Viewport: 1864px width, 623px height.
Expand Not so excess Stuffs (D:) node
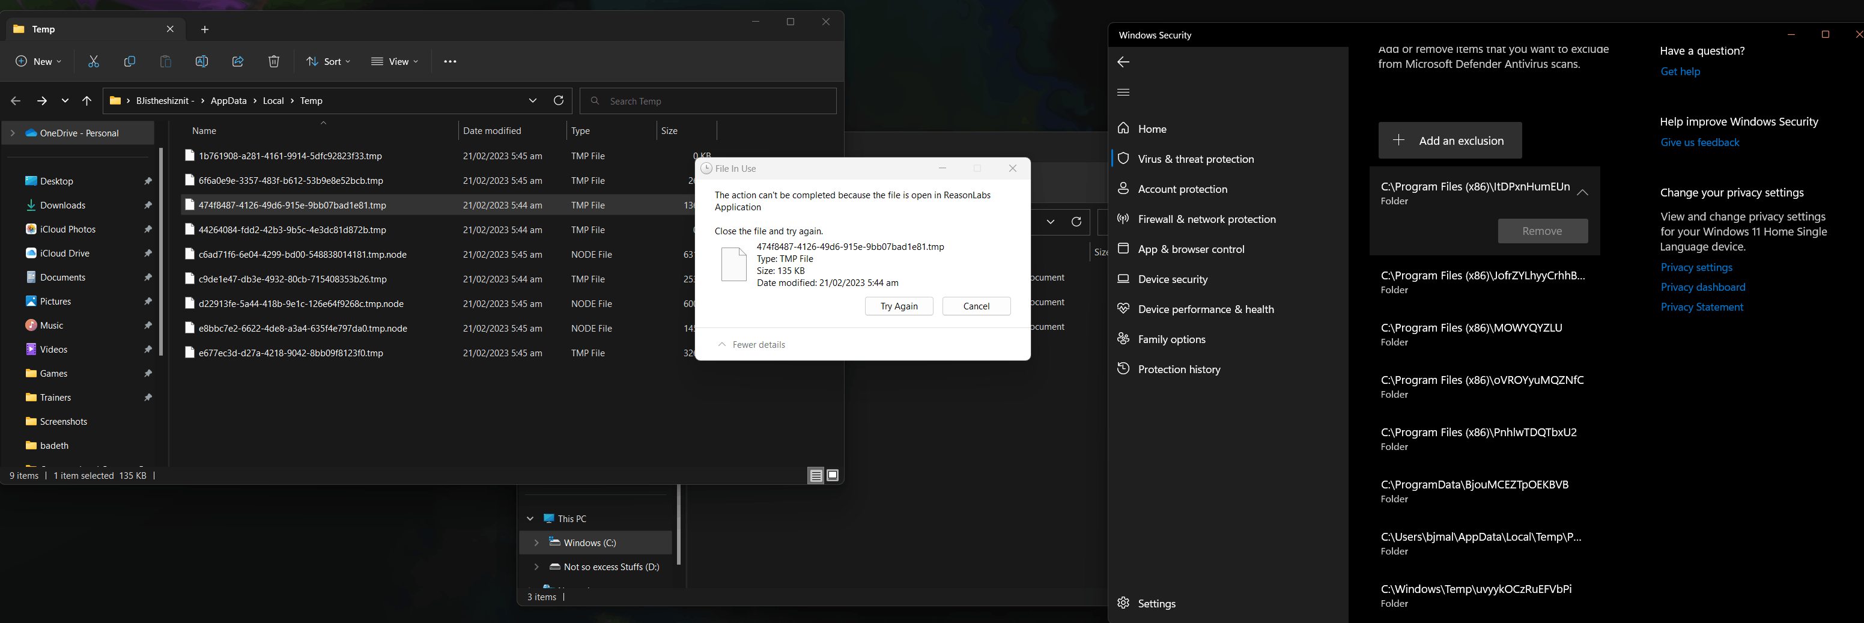click(x=536, y=567)
